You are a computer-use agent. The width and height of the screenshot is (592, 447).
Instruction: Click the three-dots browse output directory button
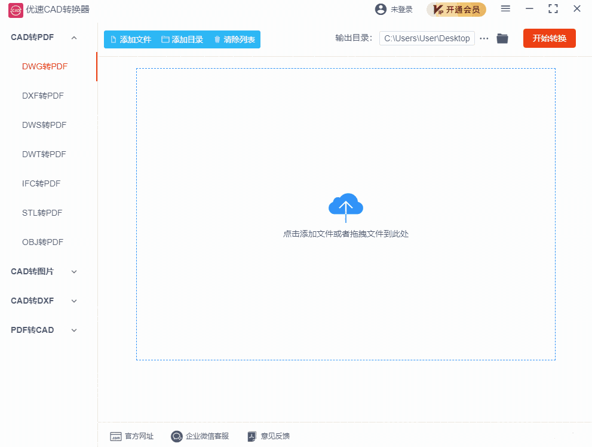tap(484, 38)
